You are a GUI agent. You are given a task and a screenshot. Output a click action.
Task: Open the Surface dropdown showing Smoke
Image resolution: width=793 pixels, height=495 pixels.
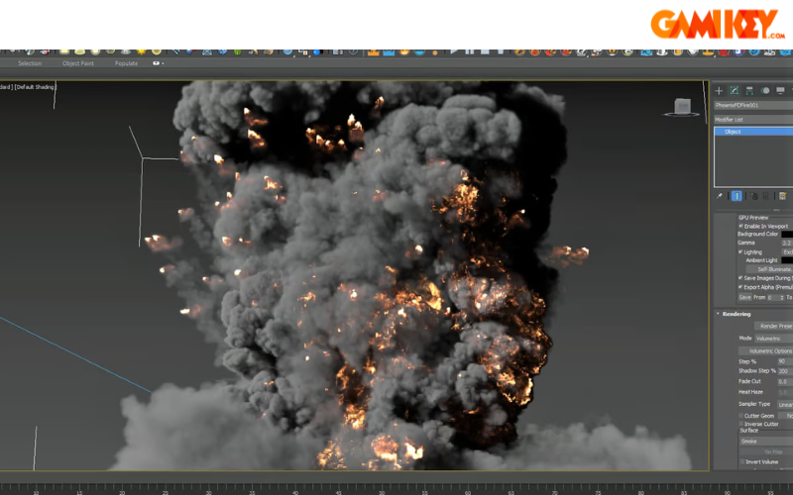tap(765, 441)
